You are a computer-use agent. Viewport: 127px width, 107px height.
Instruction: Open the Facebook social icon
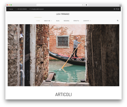[x=116, y=9]
